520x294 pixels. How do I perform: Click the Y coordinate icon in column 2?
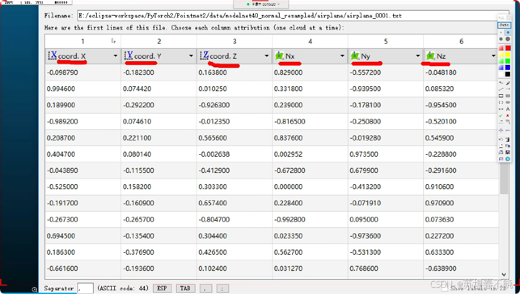(129, 56)
